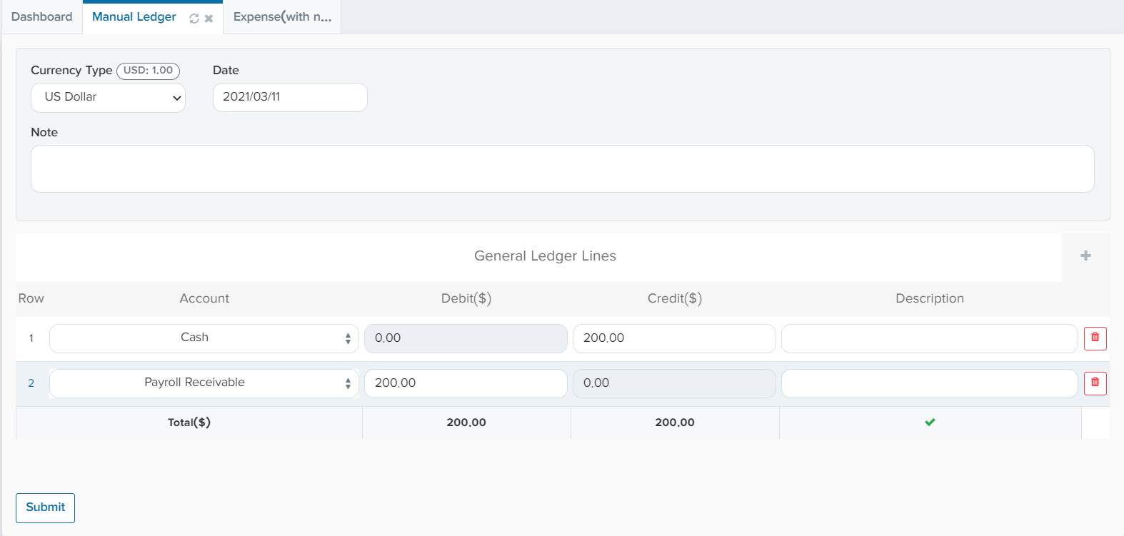The height and width of the screenshot is (536, 1124).
Task: Click the Date input field
Action: point(290,97)
